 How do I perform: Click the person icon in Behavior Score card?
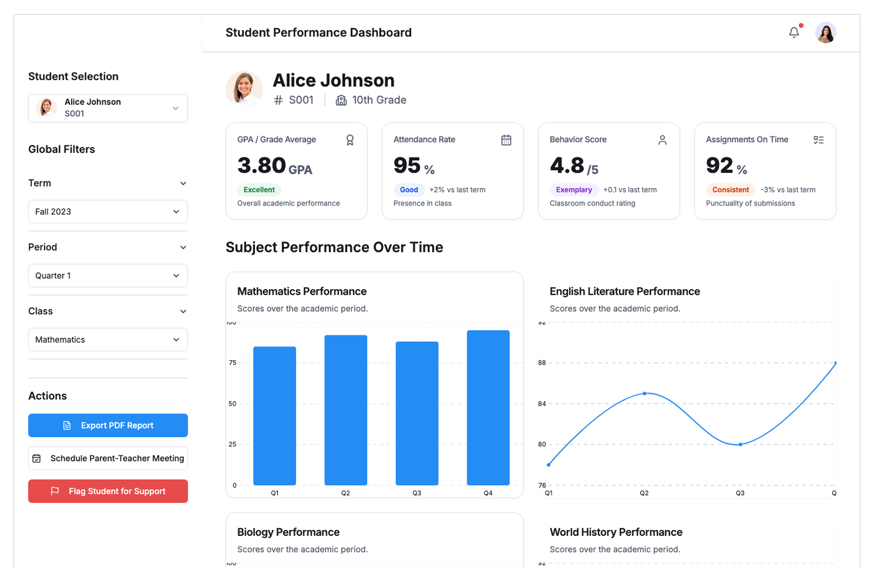pyautogui.click(x=662, y=140)
